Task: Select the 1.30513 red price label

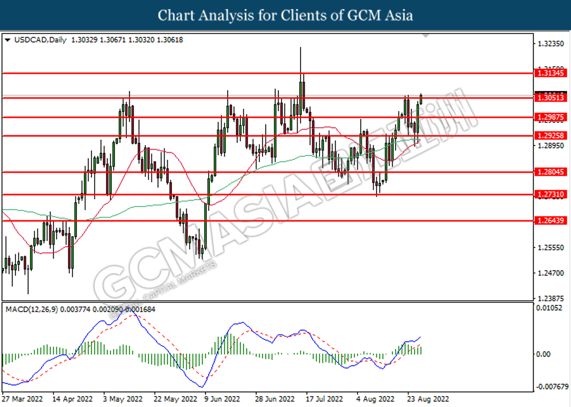Action: 551,98
